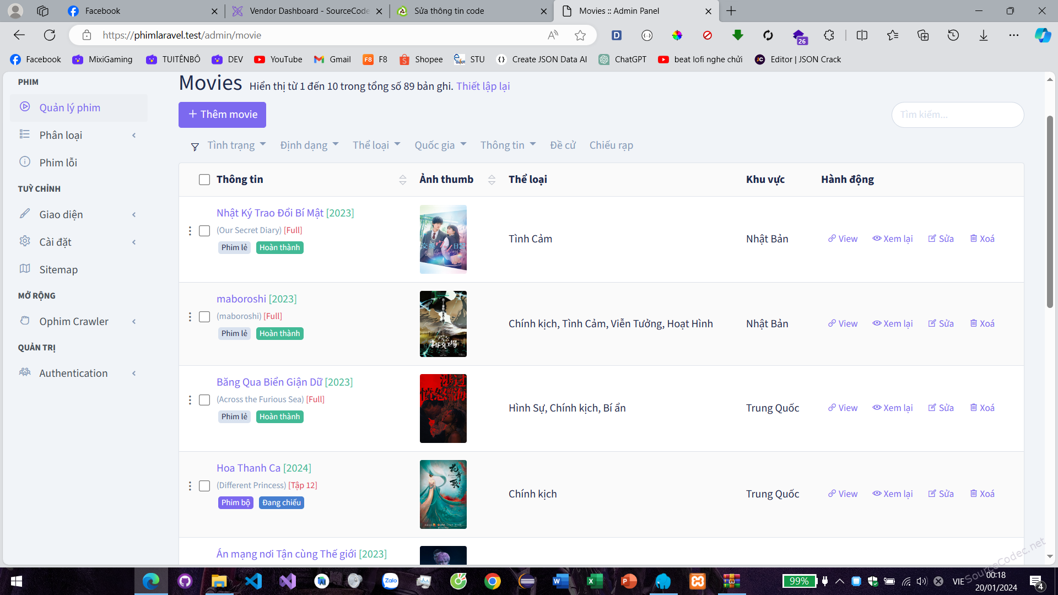This screenshot has width=1058, height=595.
Task: Click the Thiết lập lại link
Action: (x=483, y=86)
